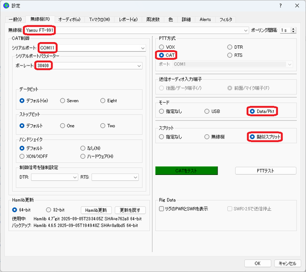
Task: Open the Alerts tab
Action: tap(205, 19)
